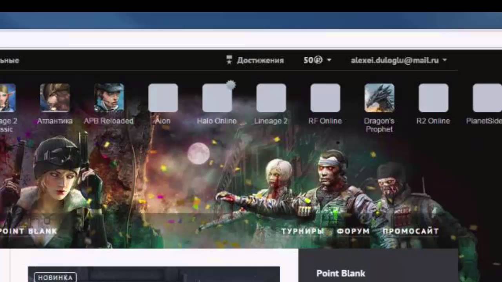Open the Lineage 2 Classic elf icon
This screenshot has height=282, width=502.
[x=7, y=98]
